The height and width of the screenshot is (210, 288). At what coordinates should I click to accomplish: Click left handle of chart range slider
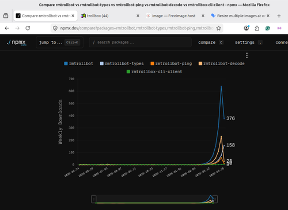(93, 199)
